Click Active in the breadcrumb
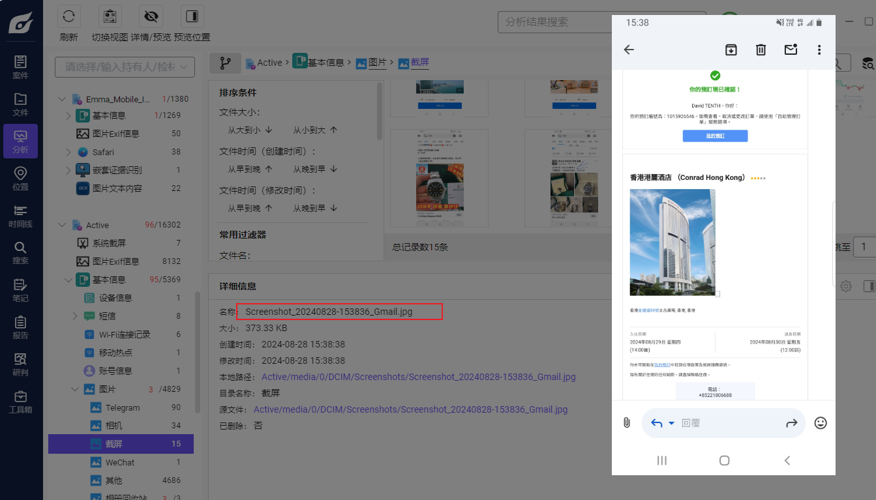This screenshot has height=500, width=876. click(269, 63)
